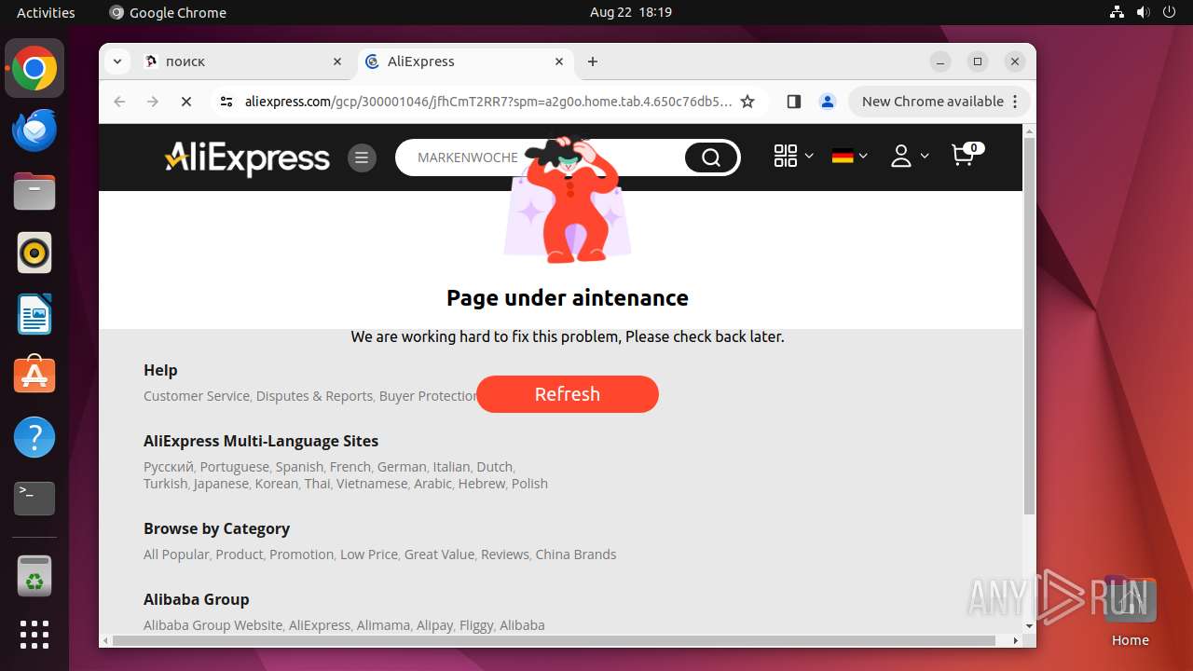This screenshot has height=671, width=1193.
Task: Click the AliExpress search magnifier button
Action: coord(711,157)
